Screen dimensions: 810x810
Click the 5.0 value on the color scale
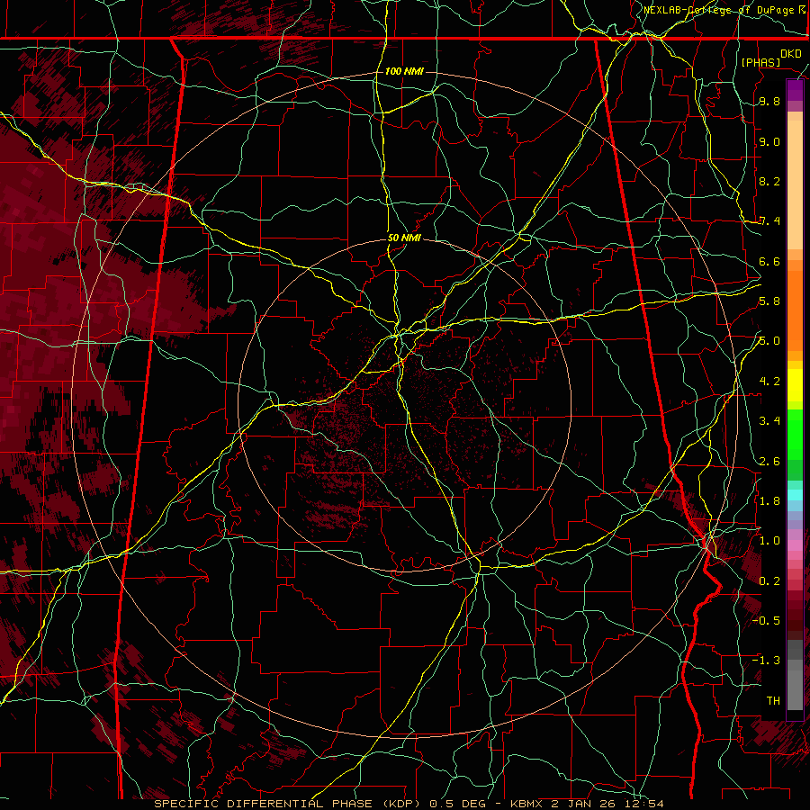pyautogui.click(x=769, y=341)
